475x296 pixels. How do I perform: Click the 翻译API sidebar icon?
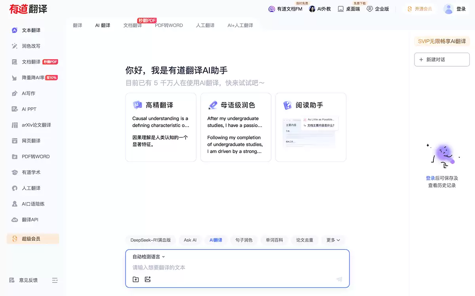point(15,220)
